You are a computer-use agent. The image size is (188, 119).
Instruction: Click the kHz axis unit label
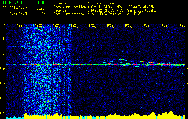[3, 24]
